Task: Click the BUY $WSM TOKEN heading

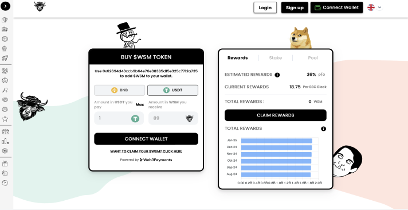Action: click(146, 57)
